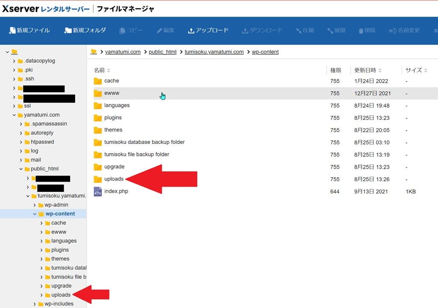Image resolution: width=438 pixels, height=308 pixels.
Task: Select mail in the folder tree
Action: 36,160
